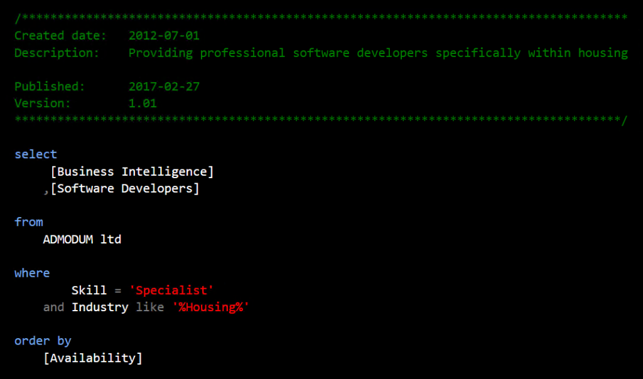Click the 'ADMODUM ltd' table name
This screenshot has height=379, width=643.
[82, 239]
